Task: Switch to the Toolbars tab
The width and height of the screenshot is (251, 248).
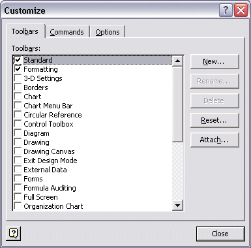Action: pos(25,31)
